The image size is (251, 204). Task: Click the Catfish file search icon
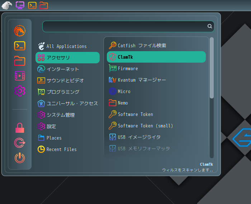[x=113, y=45]
